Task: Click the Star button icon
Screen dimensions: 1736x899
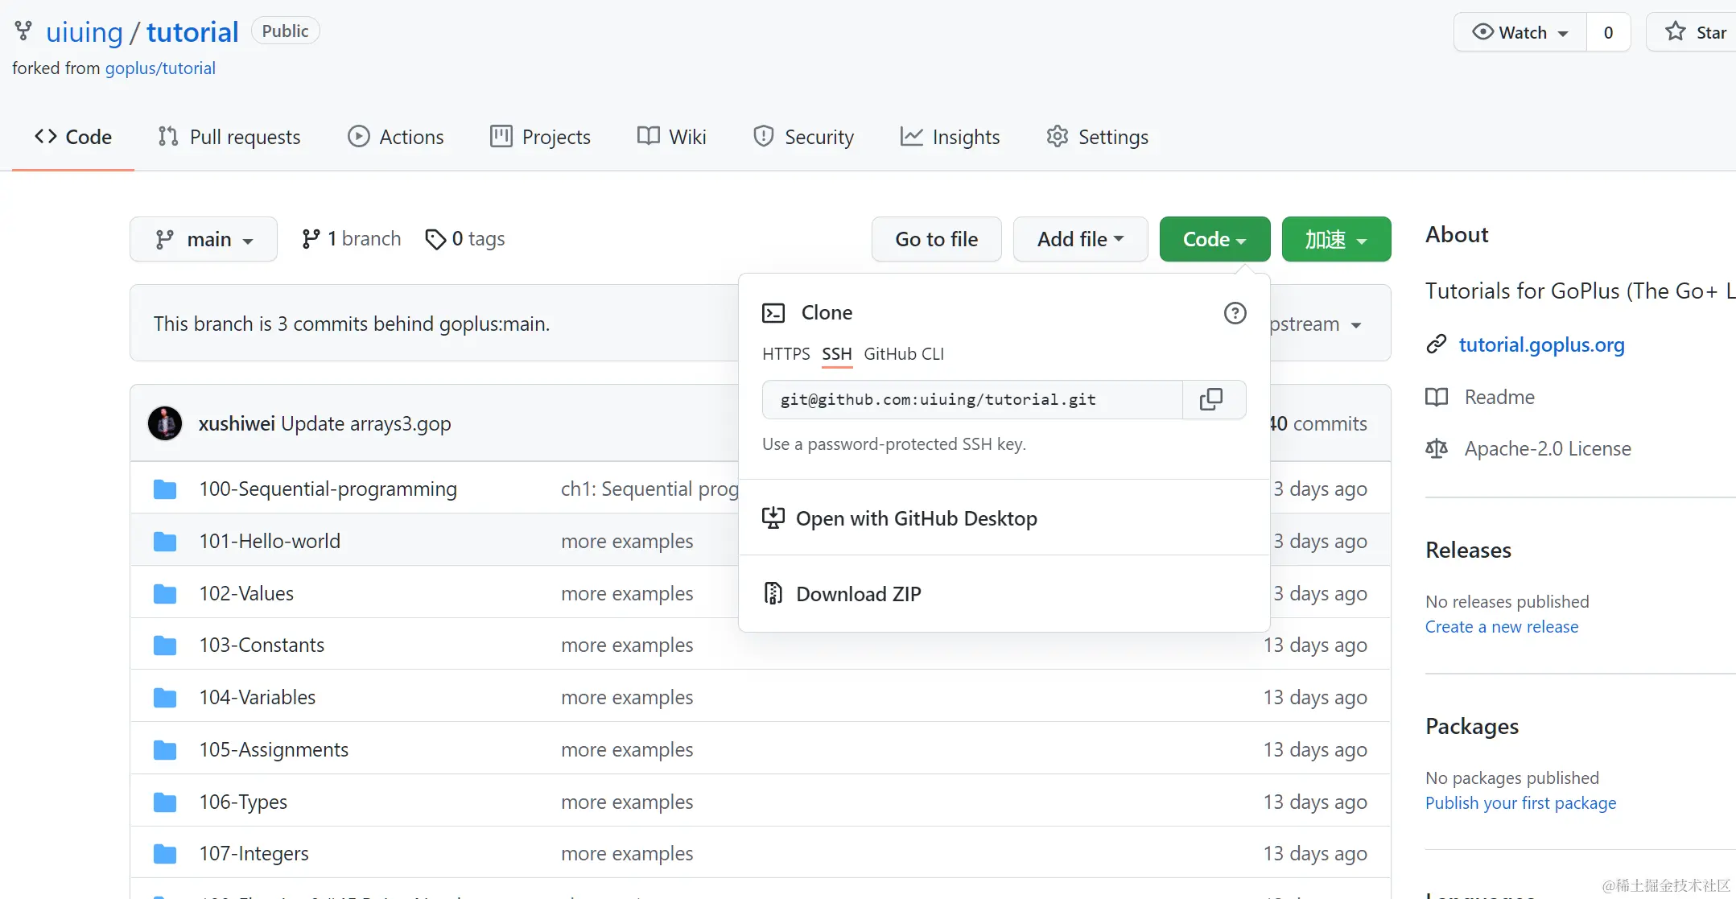Action: pyautogui.click(x=1676, y=32)
